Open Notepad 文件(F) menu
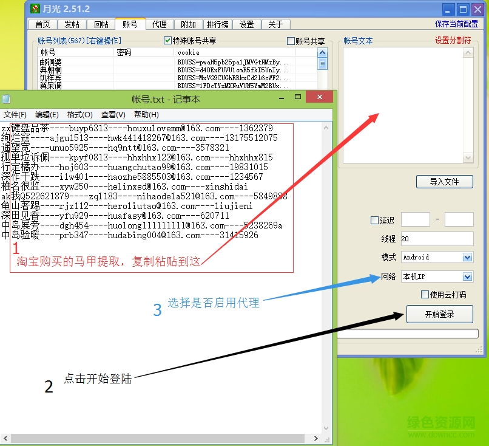The image size is (489, 446). tap(15, 115)
